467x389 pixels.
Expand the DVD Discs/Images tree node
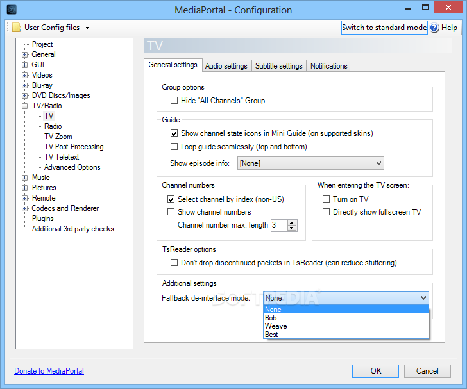[x=25, y=96]
